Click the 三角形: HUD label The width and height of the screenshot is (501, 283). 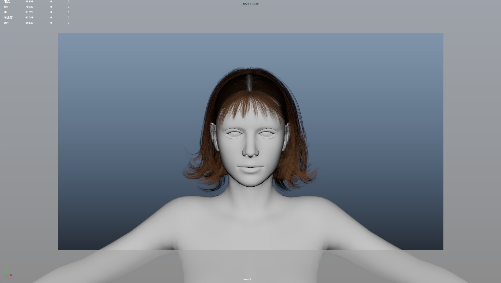point(9,18)
